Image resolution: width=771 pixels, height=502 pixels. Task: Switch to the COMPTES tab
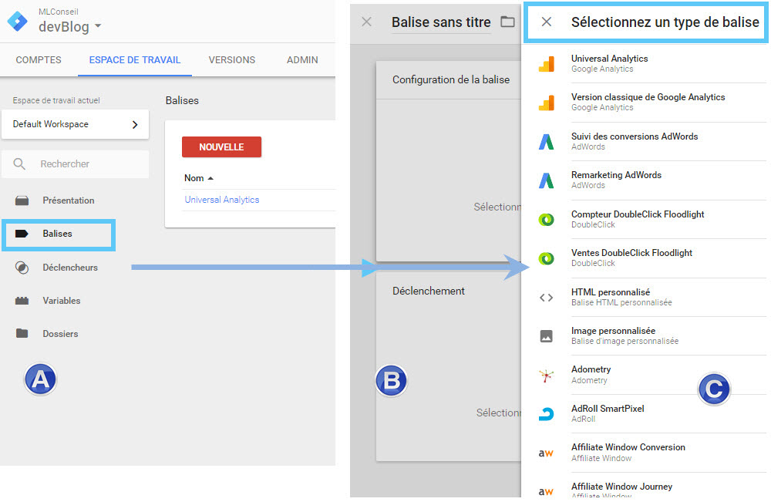pos(39,60)
